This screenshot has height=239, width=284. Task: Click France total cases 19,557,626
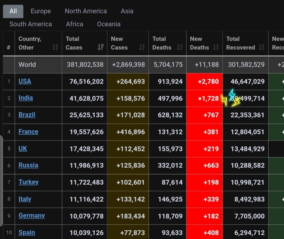(x=86, y=132)
